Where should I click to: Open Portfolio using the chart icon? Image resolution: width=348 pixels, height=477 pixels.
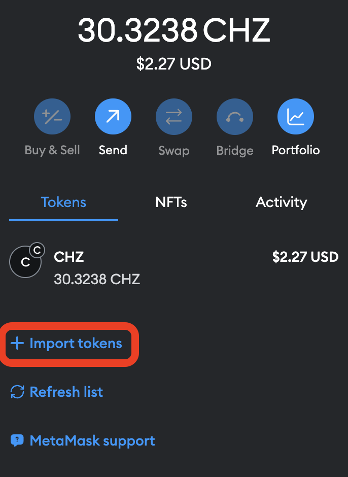pyautogui.click(x=296, y=117)
